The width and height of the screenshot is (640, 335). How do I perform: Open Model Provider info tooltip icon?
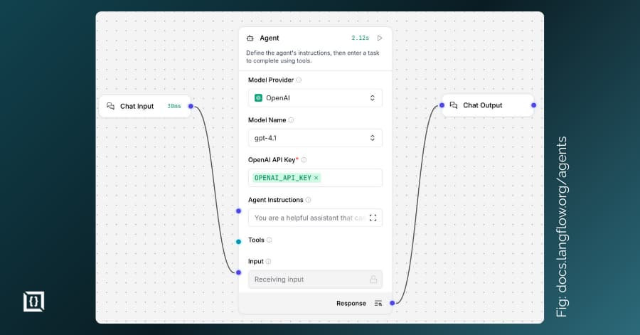click(299, 80)
